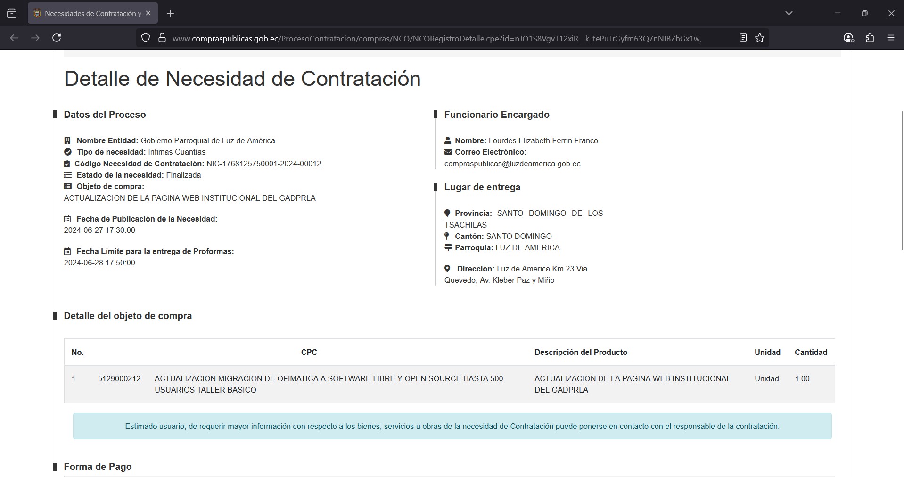This screenshot has width=904, height=477.
Task: Select the Necesidades de Contratación tab
Action: [x=93, y=13]
